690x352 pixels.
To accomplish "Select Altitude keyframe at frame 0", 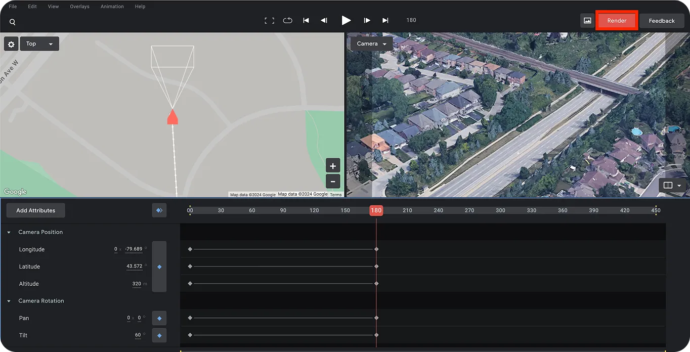I will tap(190, 284).
